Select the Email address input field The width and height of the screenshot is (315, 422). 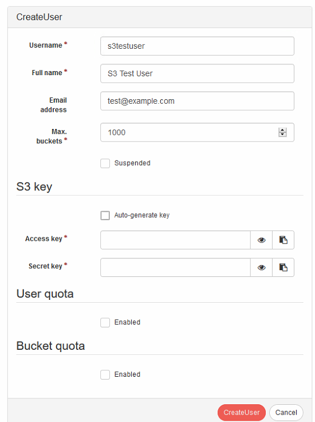click(x=197, y=101)
